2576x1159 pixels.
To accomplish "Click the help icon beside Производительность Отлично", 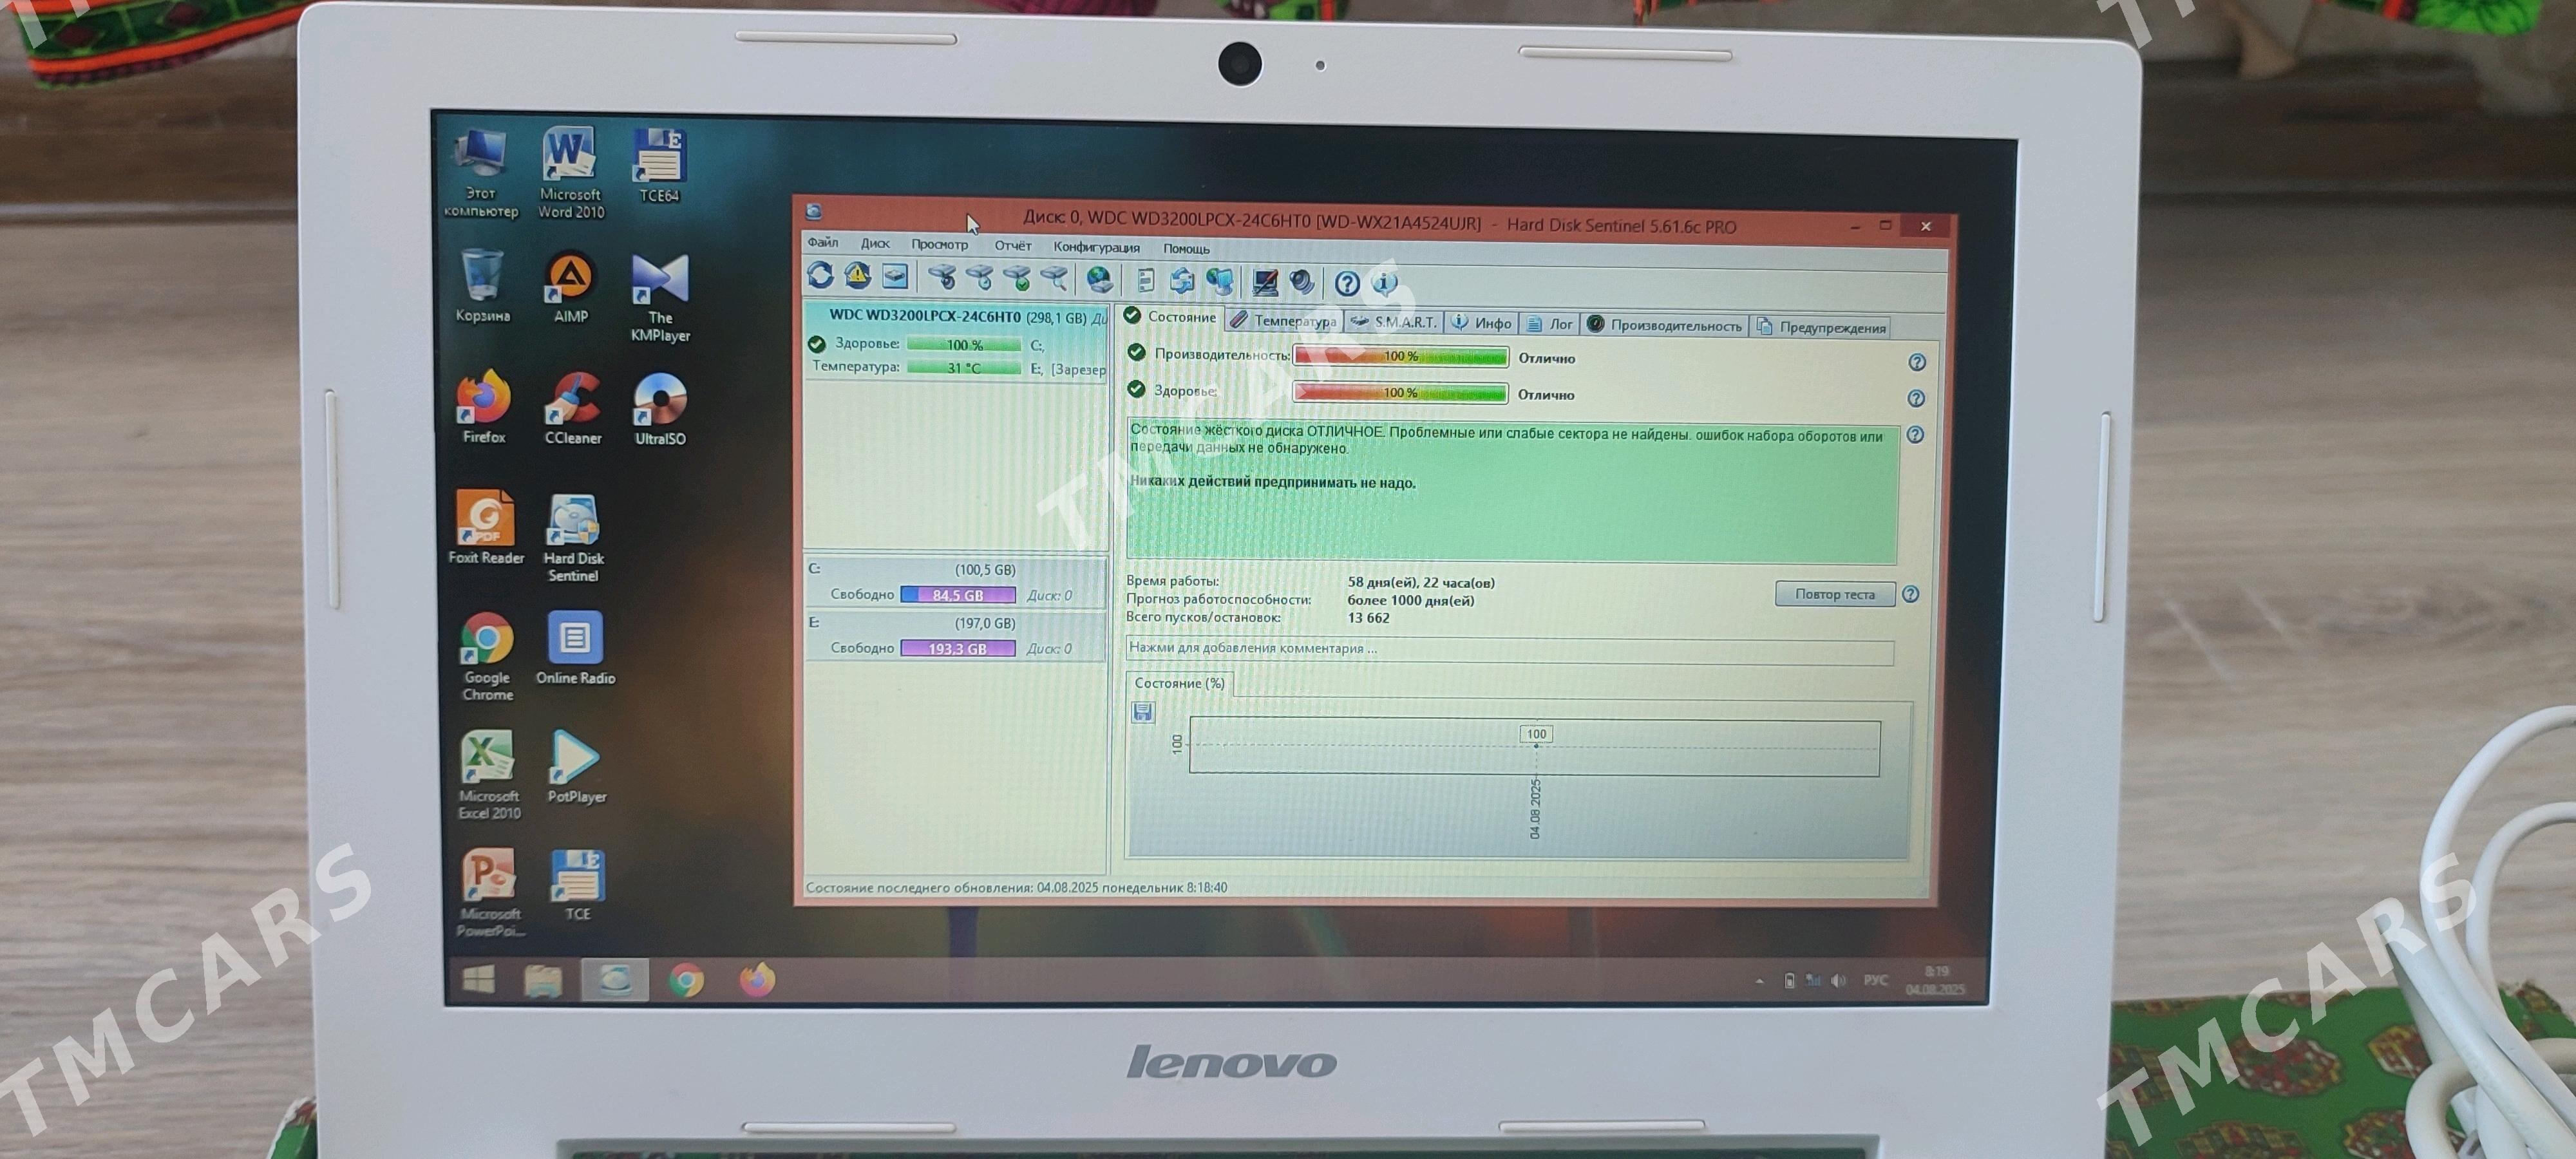I will [x=1916, y=362].
